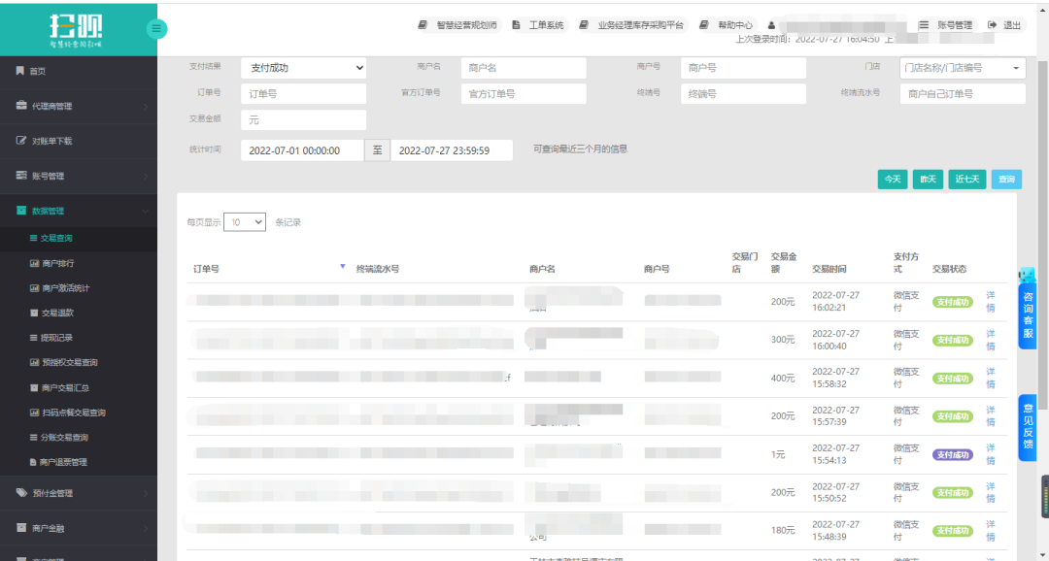Screen dimensions: 1049x561
Task: Sort by the 交易时间 column header
Action: [x=829, y=270]
